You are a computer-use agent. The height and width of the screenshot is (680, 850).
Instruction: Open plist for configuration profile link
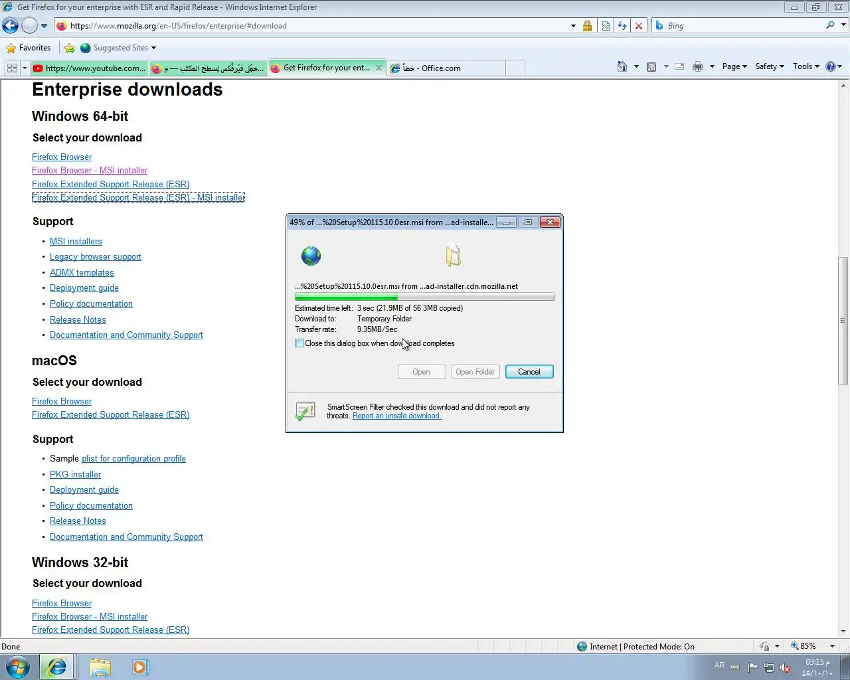coord(133,459)
